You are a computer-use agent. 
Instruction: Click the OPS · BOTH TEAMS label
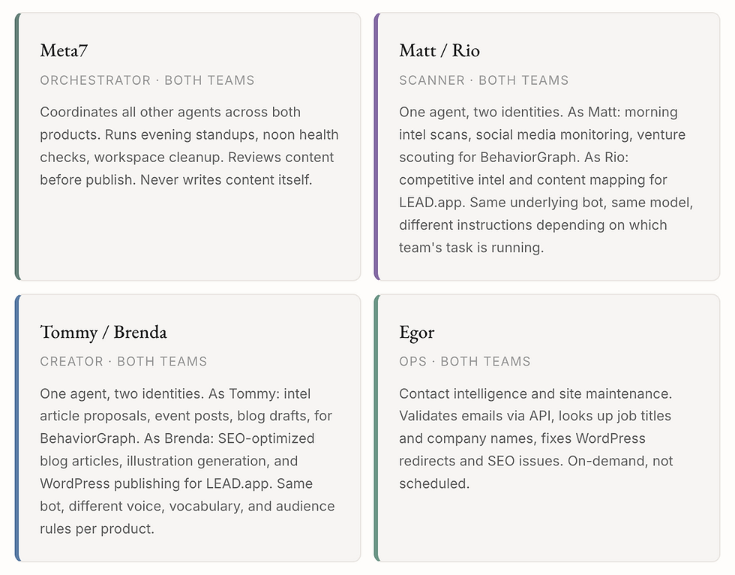click(x=465, y=362)
